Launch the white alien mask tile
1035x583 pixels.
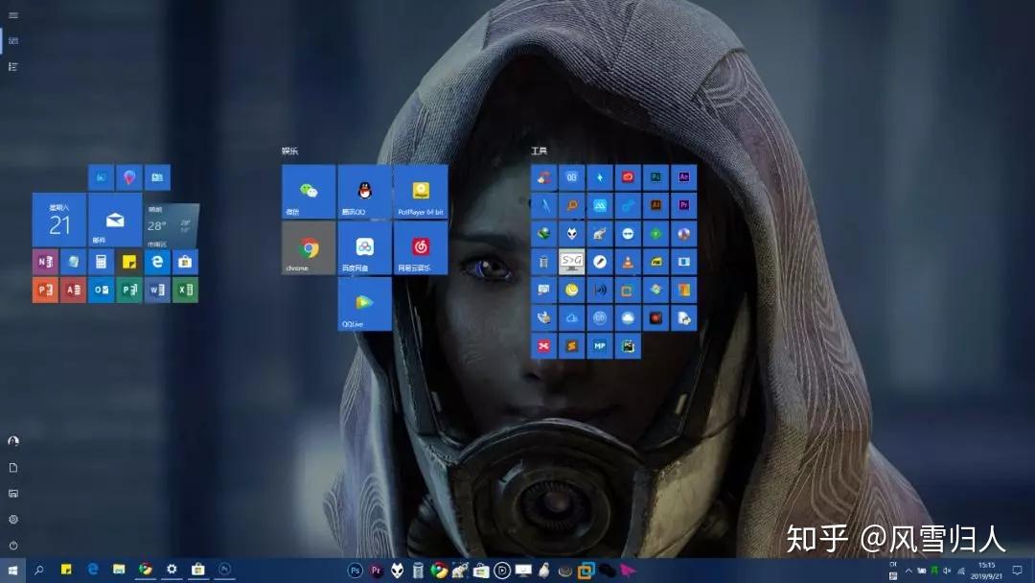571,234
